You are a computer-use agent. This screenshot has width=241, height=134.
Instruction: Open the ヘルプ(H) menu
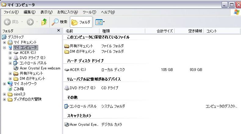108,12
